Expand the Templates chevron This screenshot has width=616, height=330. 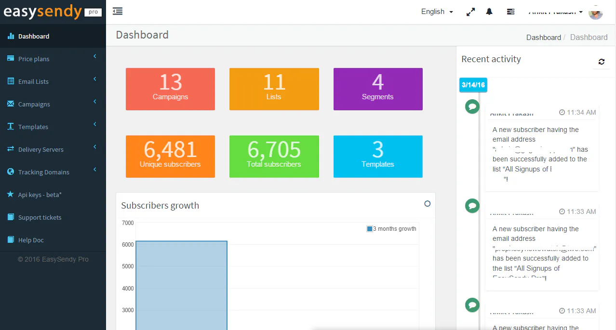point(95,124)
